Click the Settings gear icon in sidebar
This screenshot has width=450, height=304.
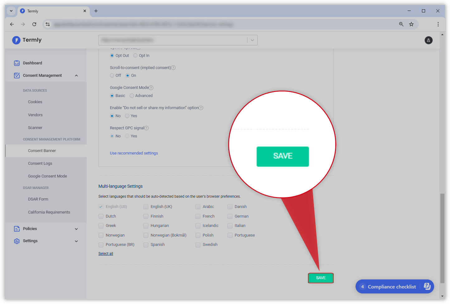point(17,241)
